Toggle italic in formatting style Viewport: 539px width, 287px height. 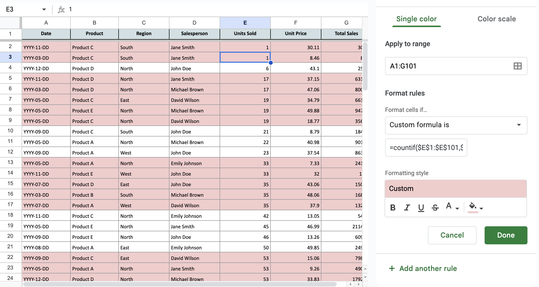(x=407, y=207)
